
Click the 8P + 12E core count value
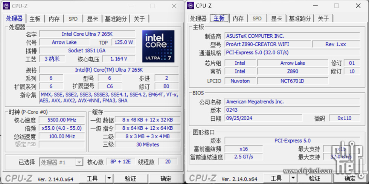coord(121,162)
